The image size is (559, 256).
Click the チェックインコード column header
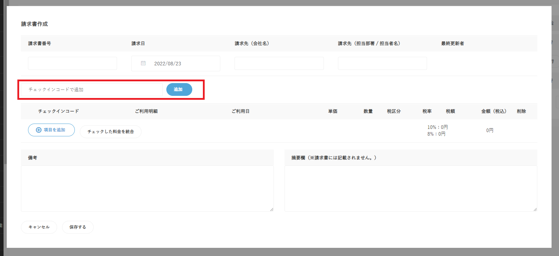point(59,111)
